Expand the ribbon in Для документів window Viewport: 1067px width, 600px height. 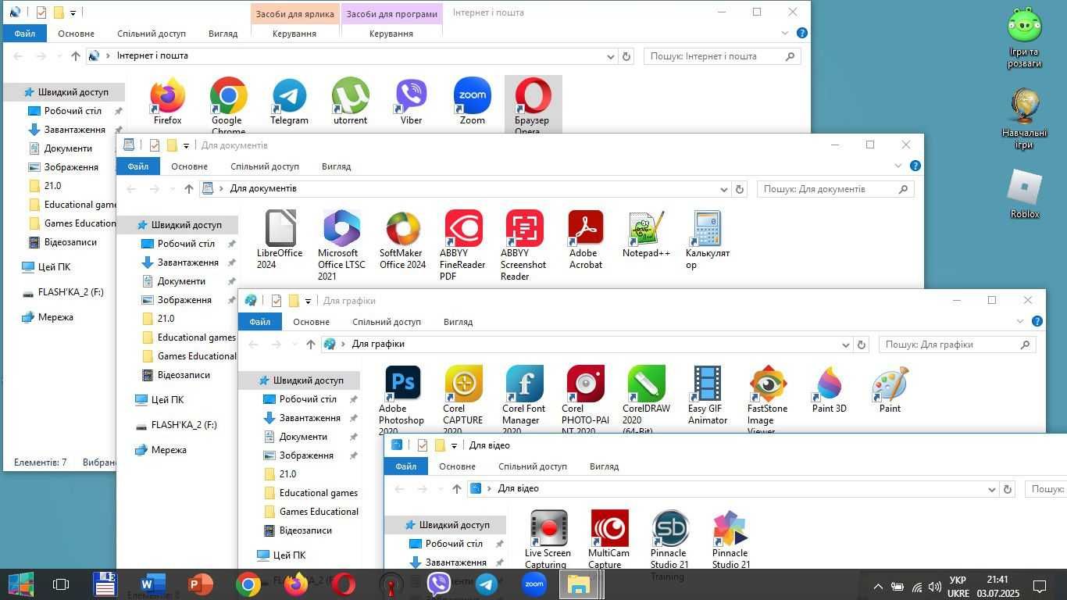click(x=898, y=166)
